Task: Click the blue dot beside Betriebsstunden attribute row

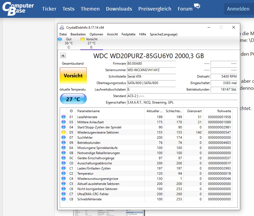Action: point(63,143)
